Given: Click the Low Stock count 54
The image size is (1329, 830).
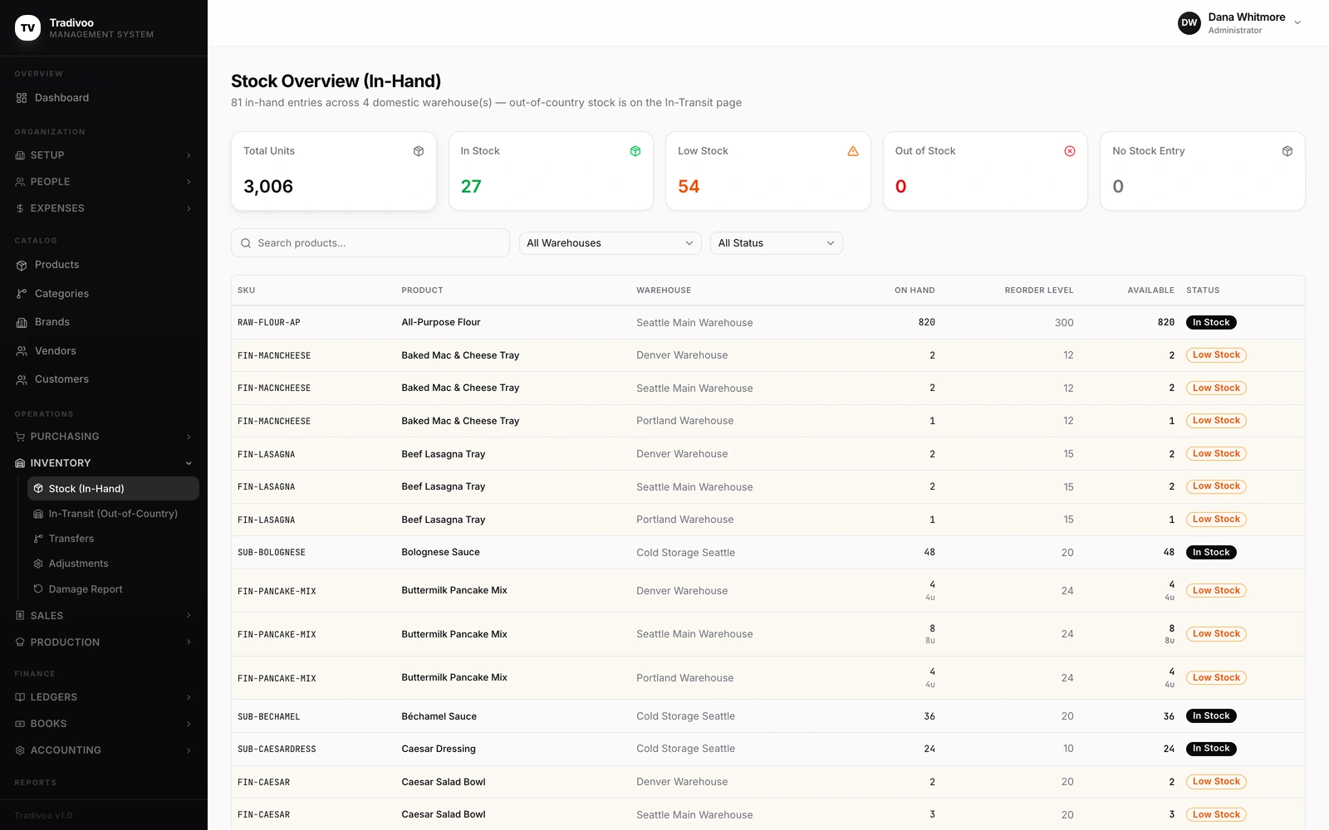Looking at the screenshot, I should point(689,187).
